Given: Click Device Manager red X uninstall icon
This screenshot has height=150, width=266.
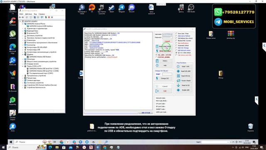Looking at the screenshot, I should 49,17.
